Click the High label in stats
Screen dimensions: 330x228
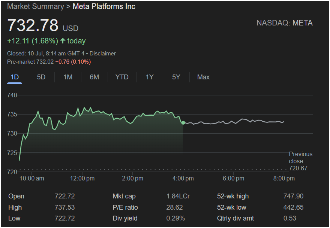pos(15,207)
